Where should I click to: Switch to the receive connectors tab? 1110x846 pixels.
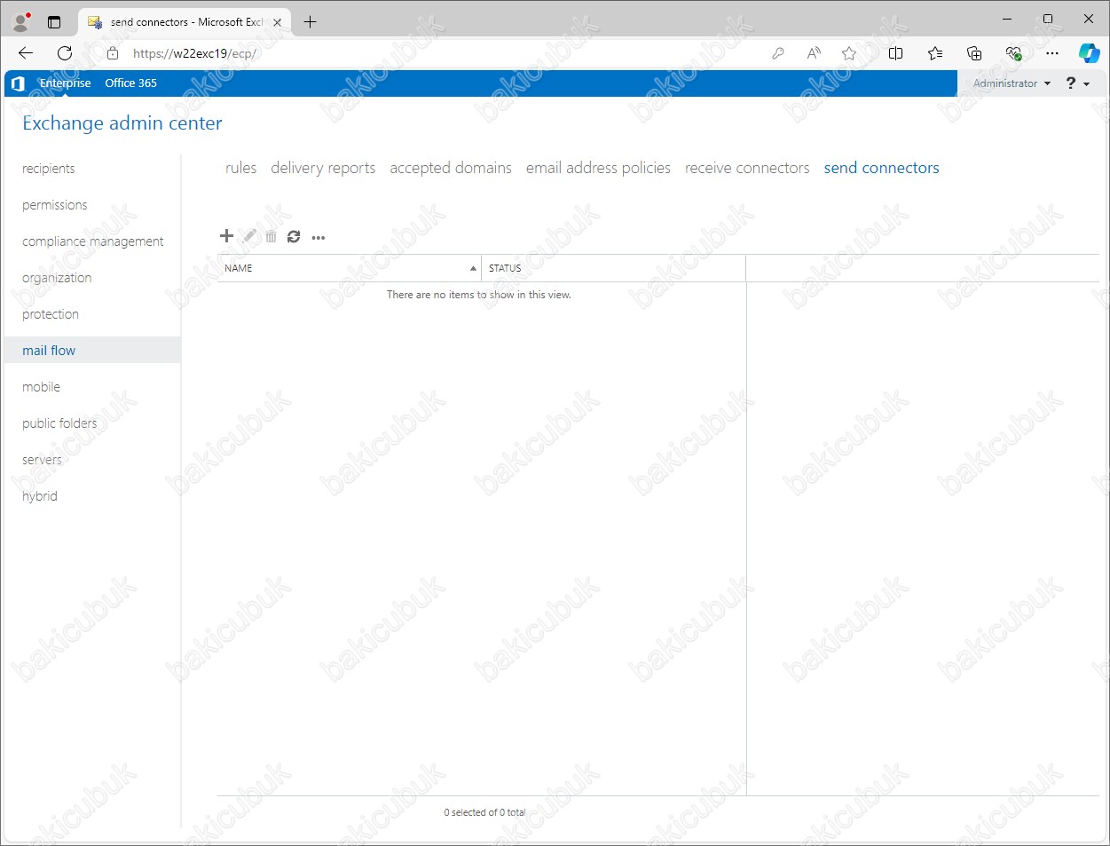tap(747, 168)
